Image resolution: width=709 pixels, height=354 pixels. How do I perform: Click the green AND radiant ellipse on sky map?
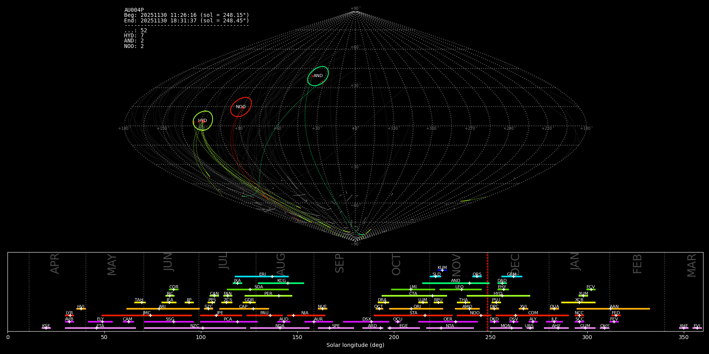pos(318,76)
